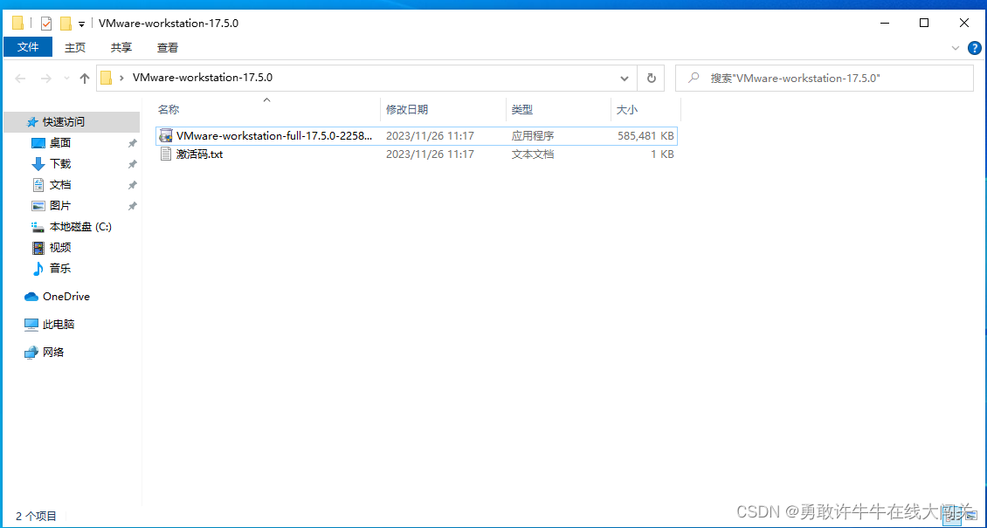Refresh the current folder view
This screenshot has width=987, height=528.
(652, 79)
